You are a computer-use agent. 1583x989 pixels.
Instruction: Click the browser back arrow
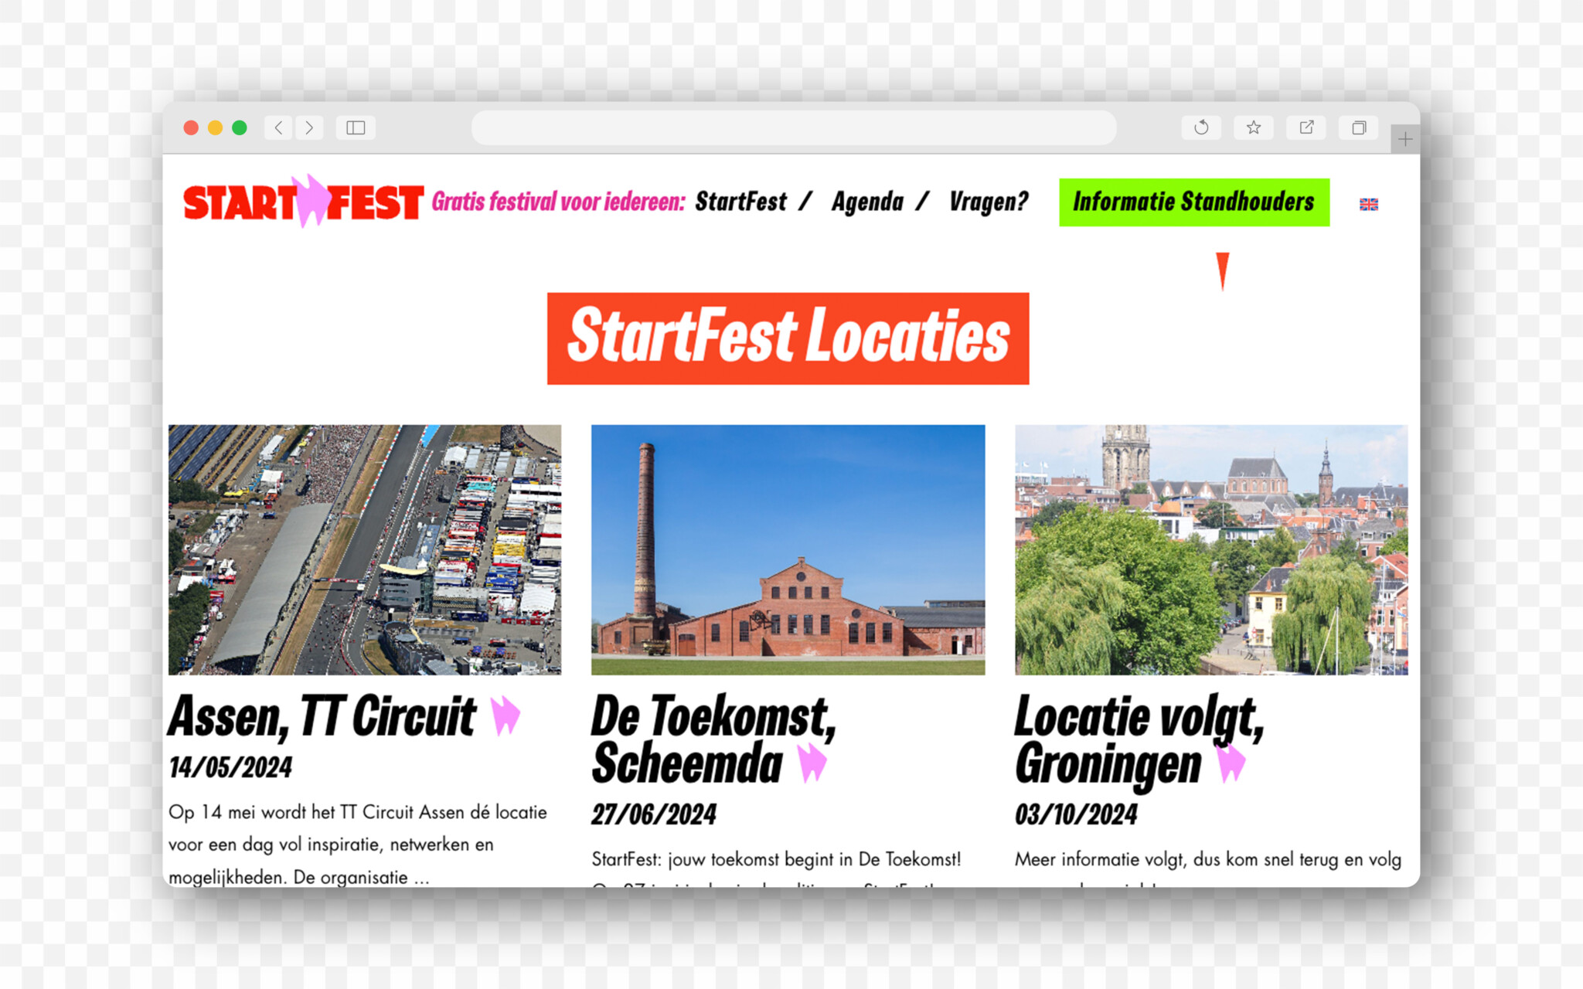coord(278,127)
